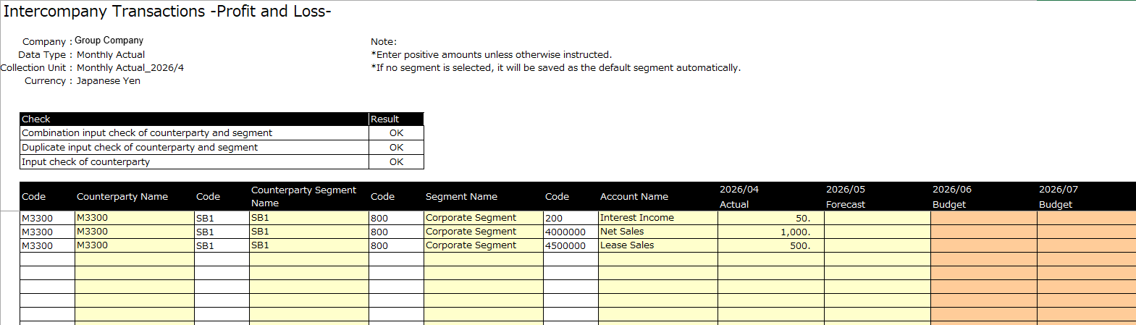
Task: Click the 2026/07 Budget cell in Lease Sales row
Action: pyautogui.click(x=1087, y=245)
